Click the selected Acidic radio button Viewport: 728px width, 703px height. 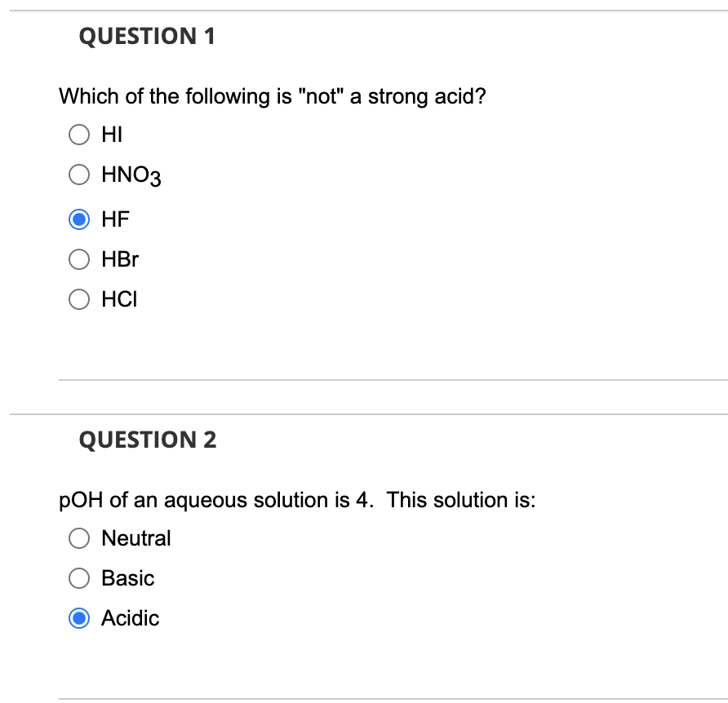[x=79, y=618]
